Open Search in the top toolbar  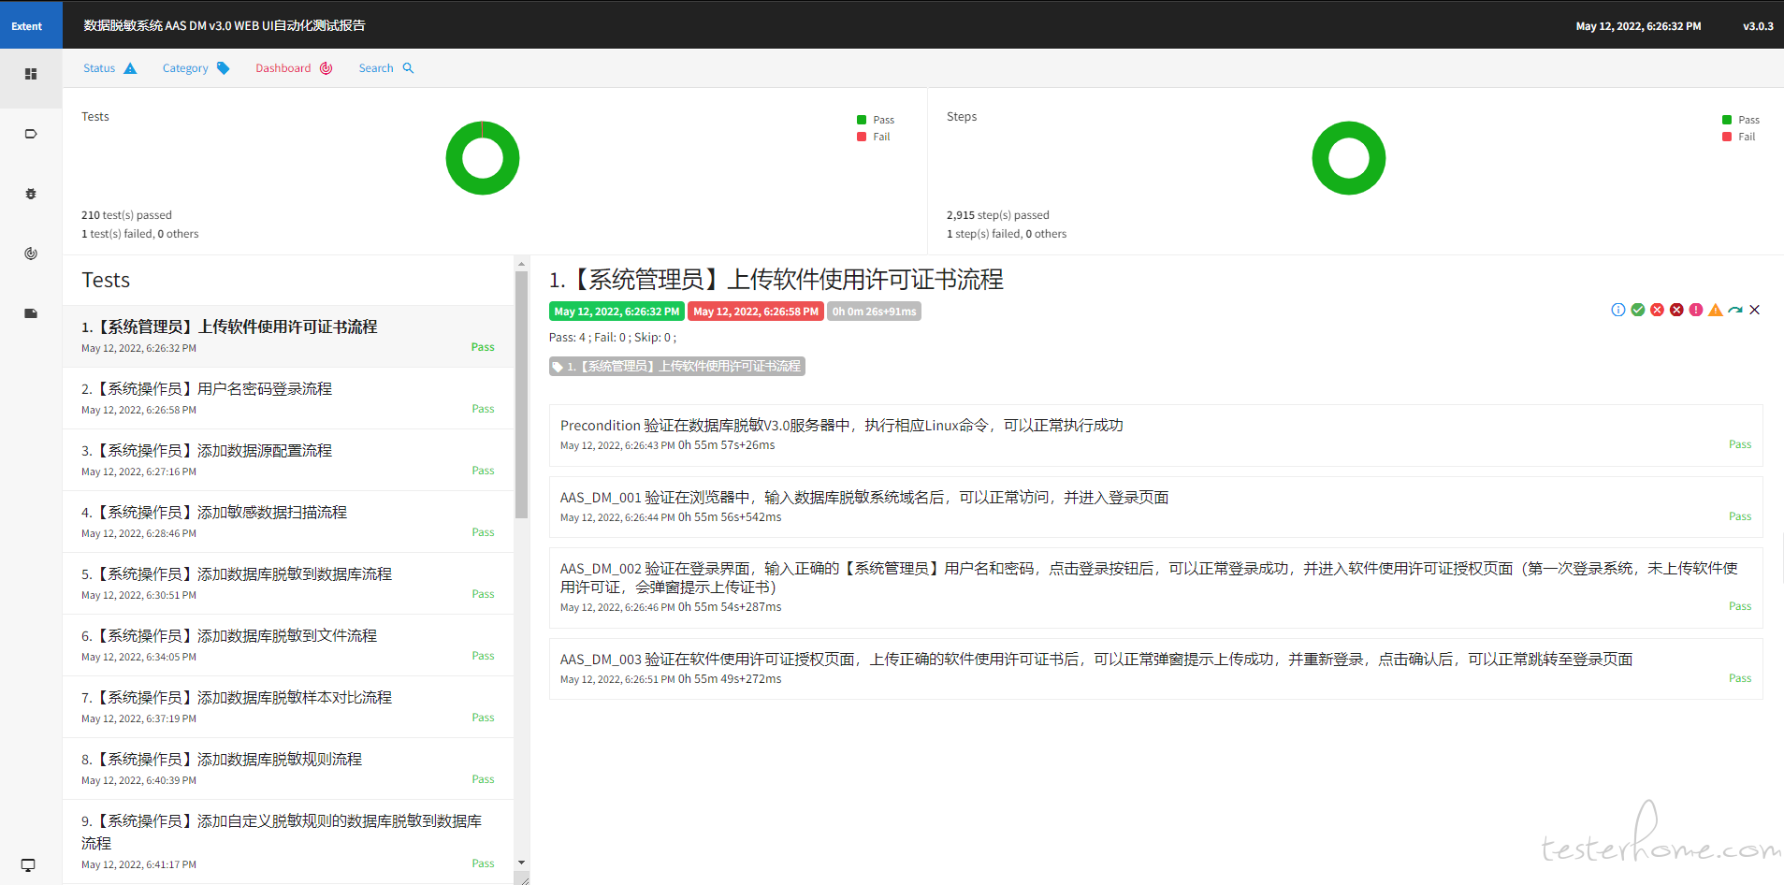[x=385, y=68]
